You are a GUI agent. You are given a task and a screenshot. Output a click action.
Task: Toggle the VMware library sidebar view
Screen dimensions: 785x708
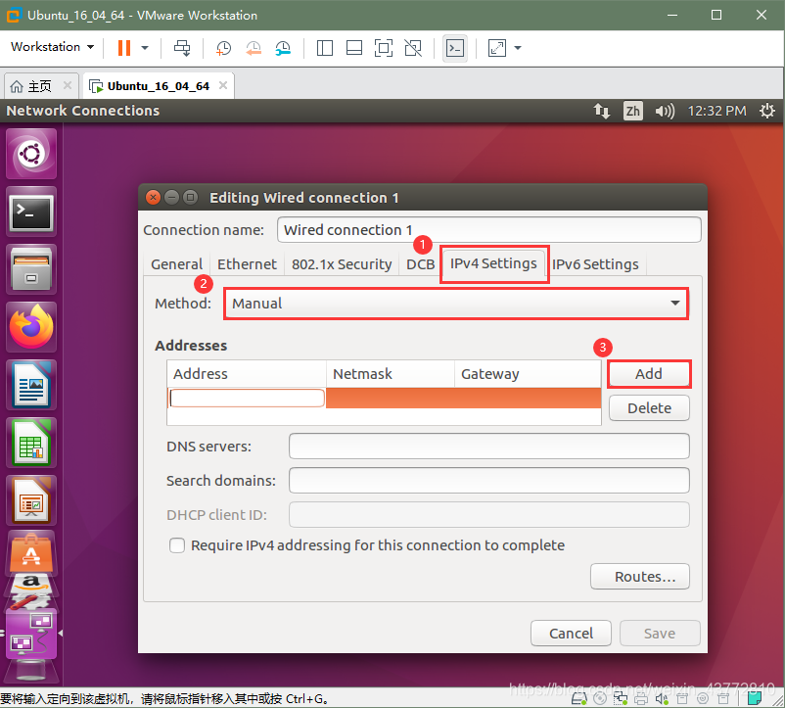(x=324, y=48)
